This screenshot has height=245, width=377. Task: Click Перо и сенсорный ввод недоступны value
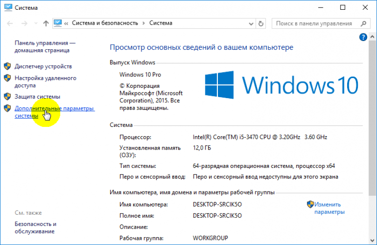(x=265, y=177)
